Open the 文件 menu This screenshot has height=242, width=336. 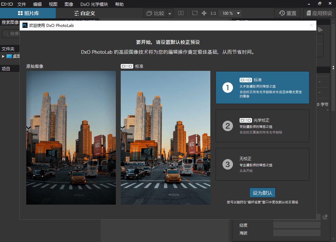click(21, 4)
